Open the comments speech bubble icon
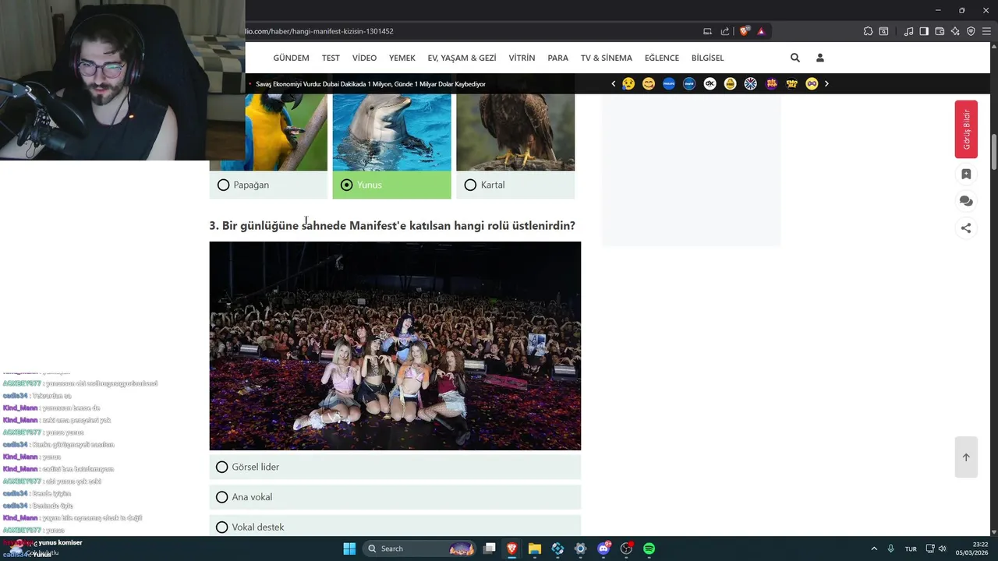The width and height of the screenshot is (998, 561). 966,201
